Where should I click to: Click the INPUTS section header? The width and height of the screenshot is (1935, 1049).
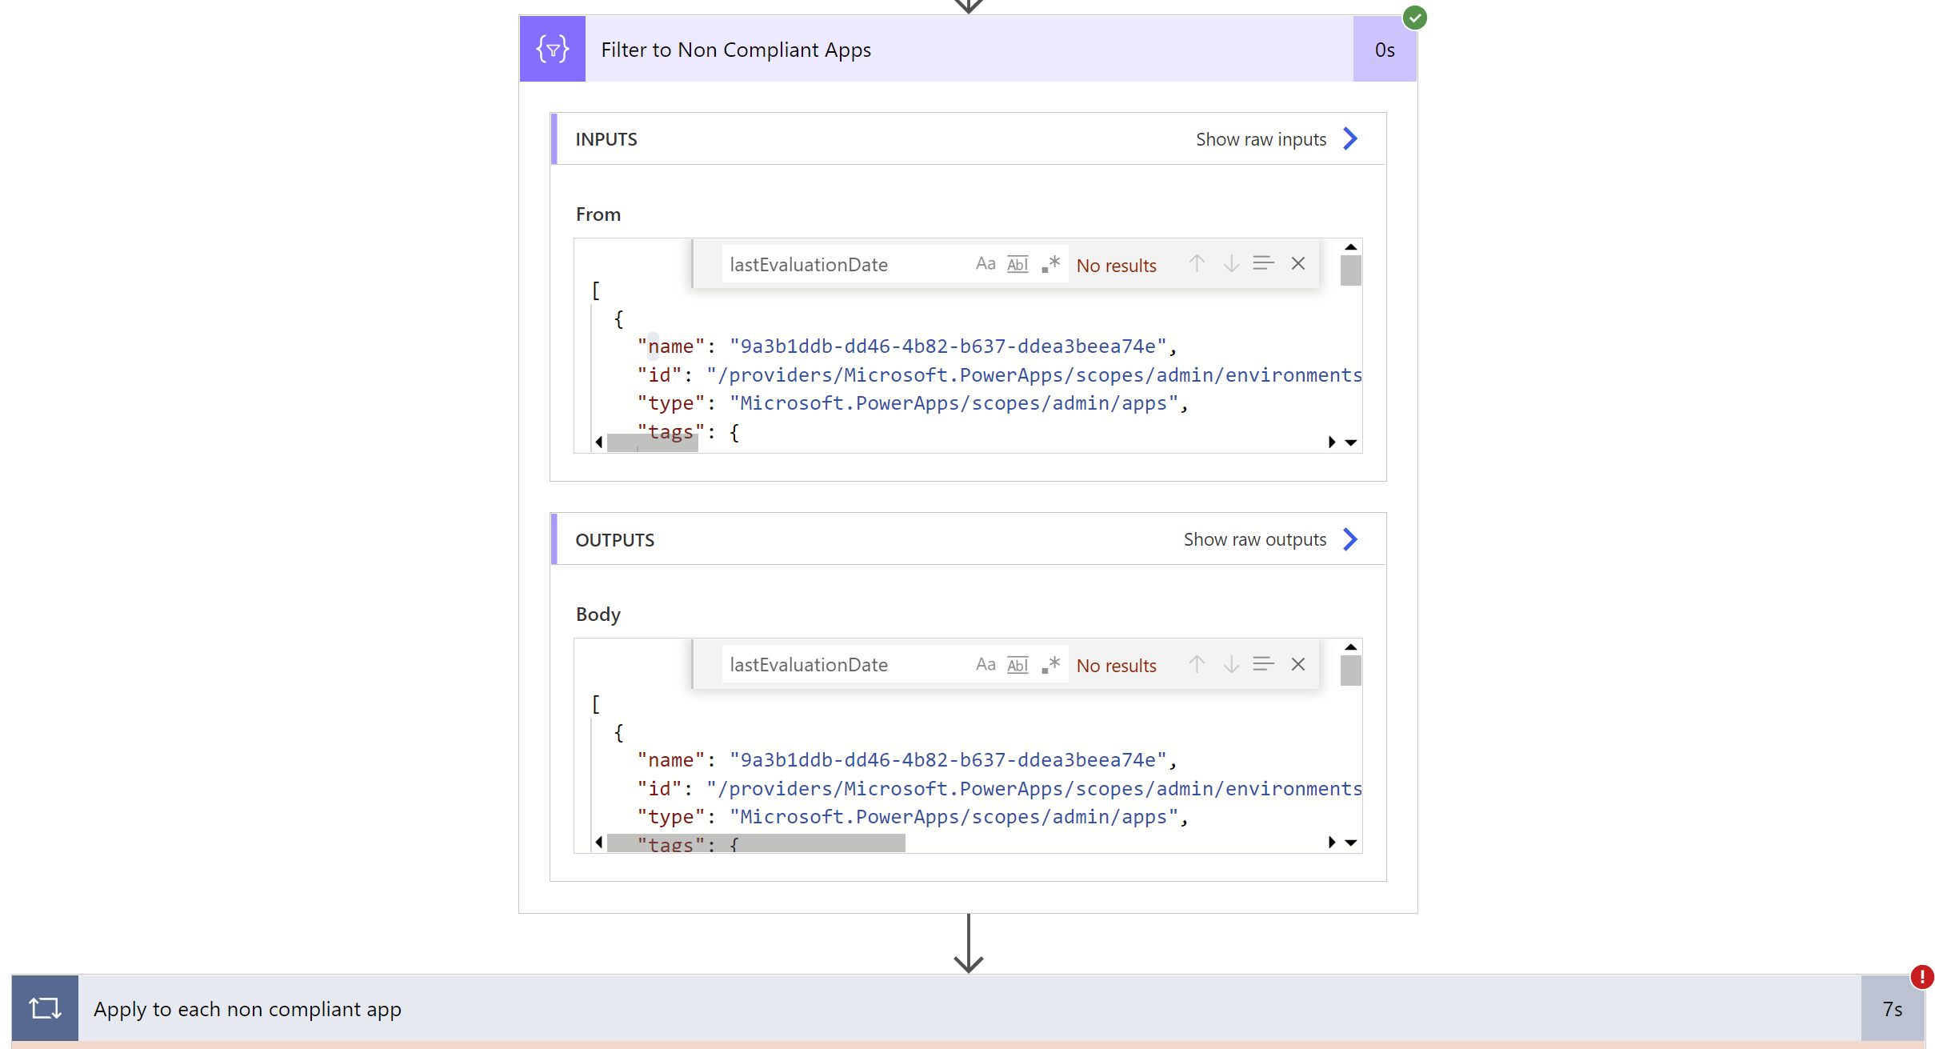click(x=606, y=138)
